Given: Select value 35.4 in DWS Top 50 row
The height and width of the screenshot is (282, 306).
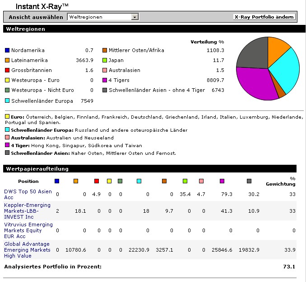Looking at the screenshot, I should coord(185,194).
